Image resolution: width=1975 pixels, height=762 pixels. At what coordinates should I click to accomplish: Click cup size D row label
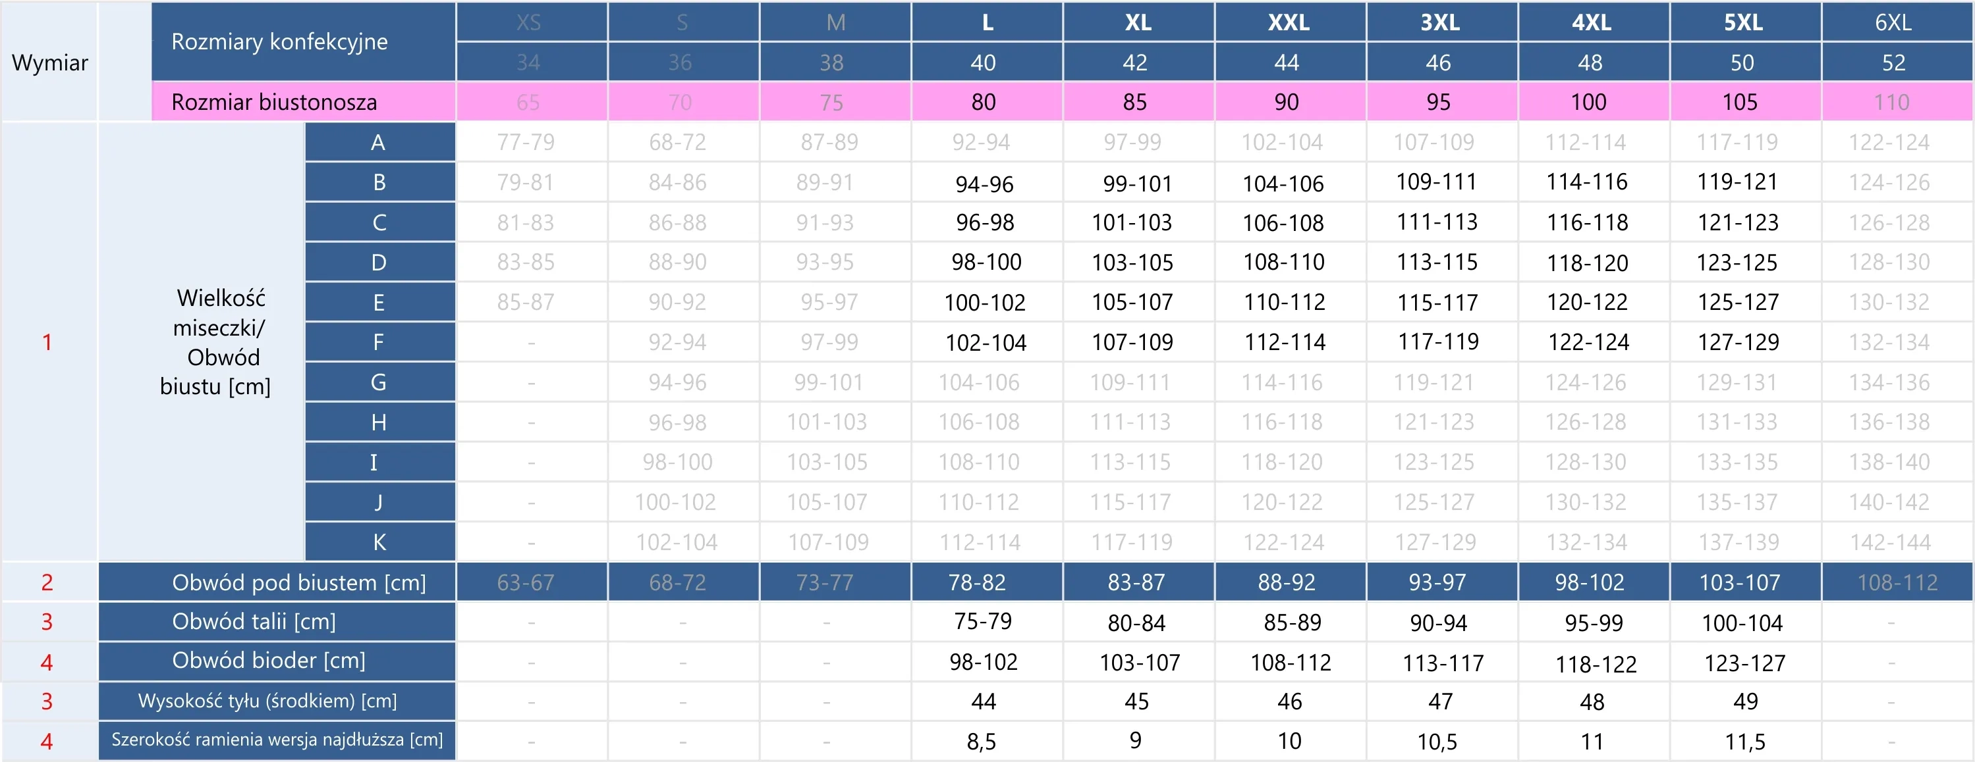(379, 263)
